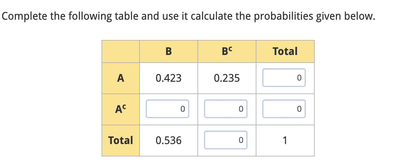Click the B column header
Image resolution: width=395 pixels, height=167 pixels.
pyautogui.click(x=168, y=51)
